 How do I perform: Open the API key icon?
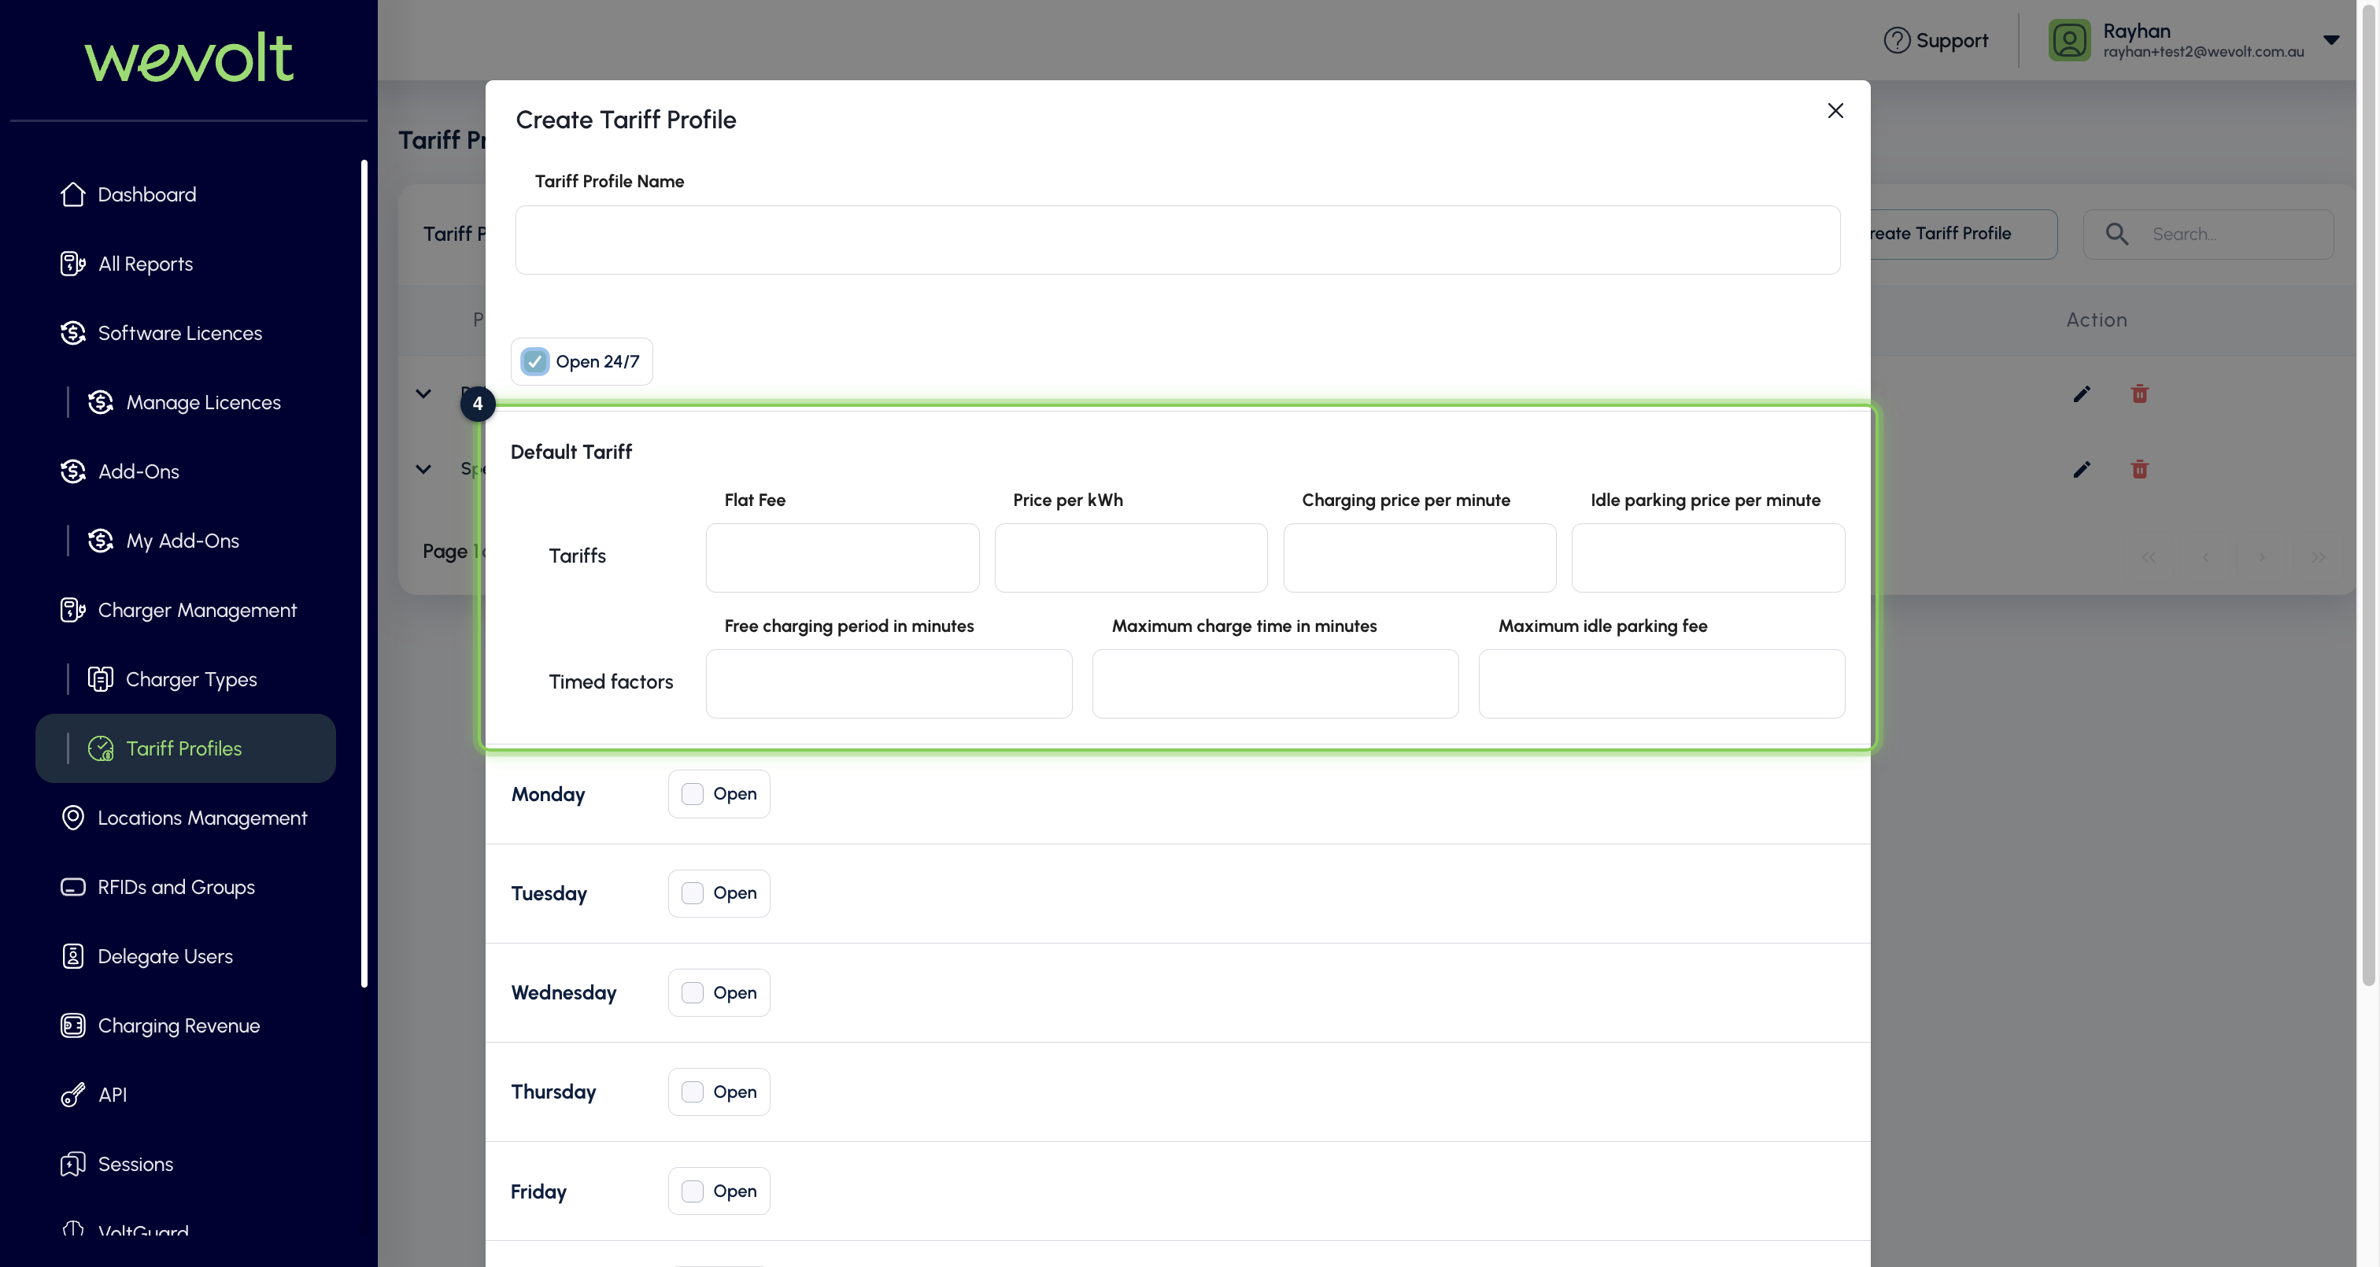pyautogui.click(x=73, y=1095)
